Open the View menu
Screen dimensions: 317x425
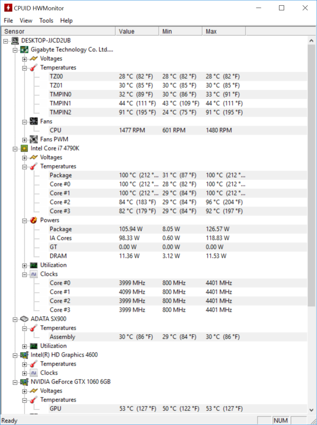[x=26, y=21]
